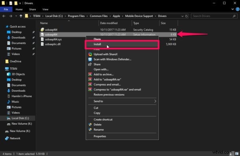
Task: Expand the ribbon chevron
Action: [233, 9]
